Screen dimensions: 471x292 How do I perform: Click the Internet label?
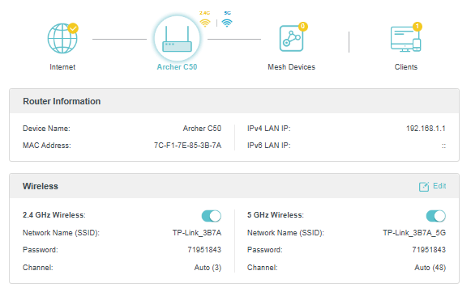click(x=62, y=67)
